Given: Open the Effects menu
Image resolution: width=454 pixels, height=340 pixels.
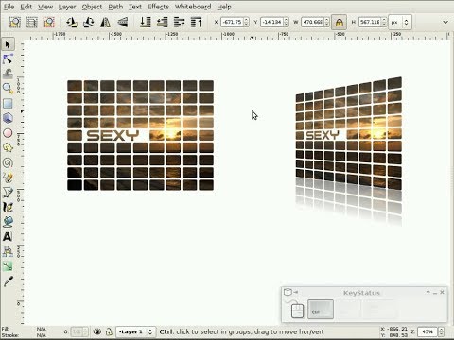Looking at the screenshot, I should 159,7.
